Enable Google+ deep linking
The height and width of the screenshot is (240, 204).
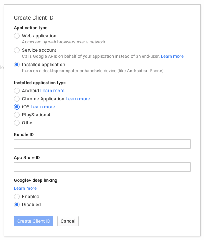17,197
